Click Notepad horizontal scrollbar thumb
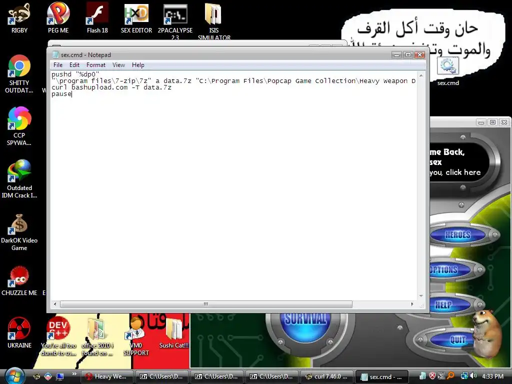 tap(206, 304)
